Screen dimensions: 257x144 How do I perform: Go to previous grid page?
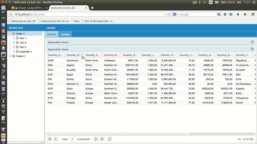tap(56, 139)
